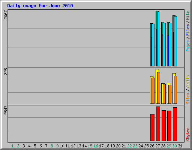The image size is (192, 150).
Task: Click day 27 on the x-axis
Action: 157,146
